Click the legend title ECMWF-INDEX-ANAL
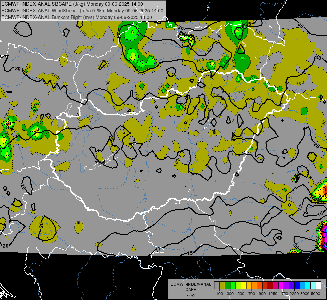This screenshot has height=300, width=327. pyautogui.click(x=191, y=284)
